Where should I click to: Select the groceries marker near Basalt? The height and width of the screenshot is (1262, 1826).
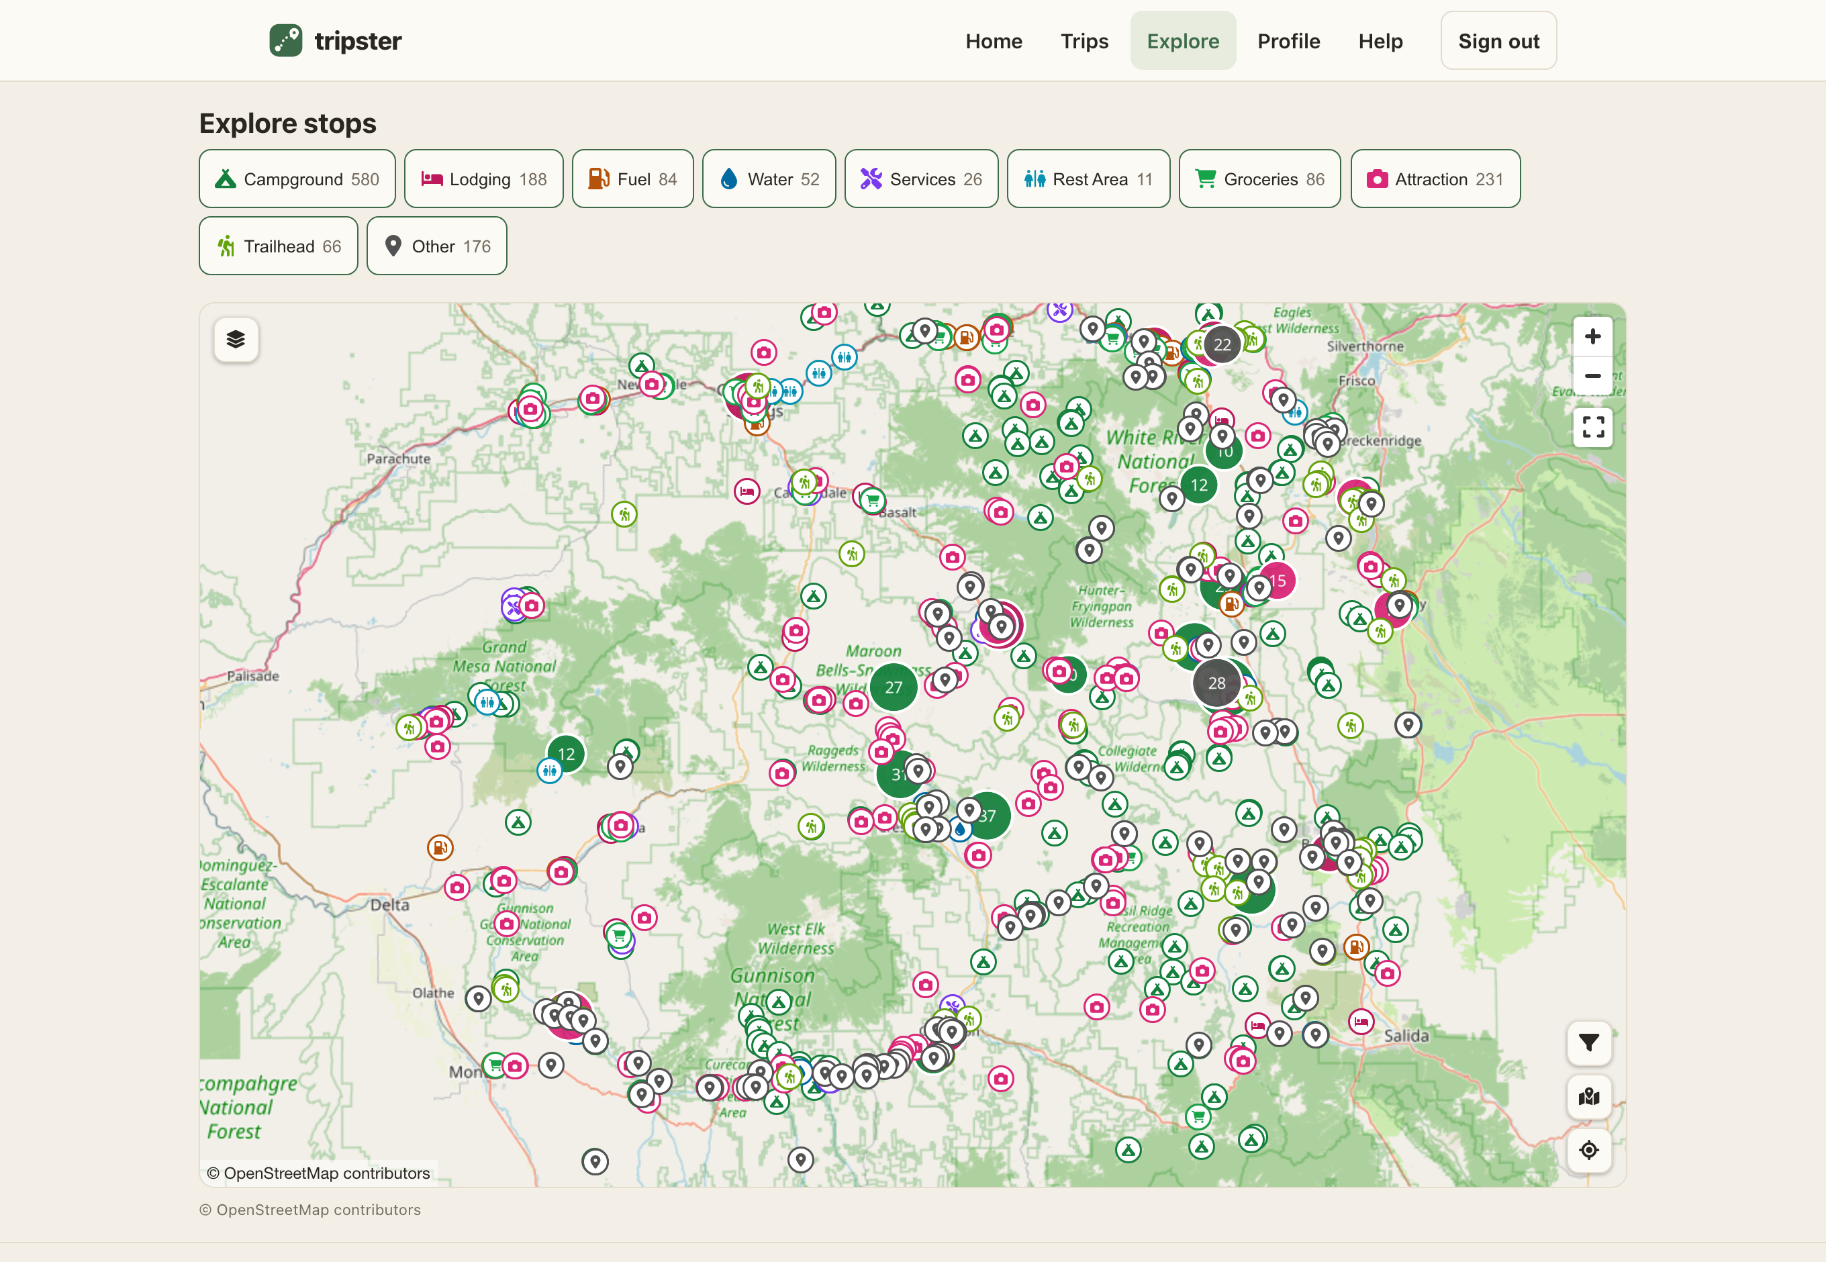click(x=871, y=499)
